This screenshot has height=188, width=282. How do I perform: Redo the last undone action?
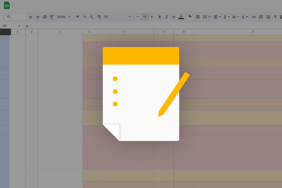pyautogui.click(x=38, y=17)
